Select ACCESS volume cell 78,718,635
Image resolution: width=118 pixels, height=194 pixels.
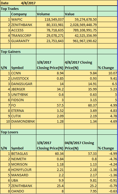pyautogui.click(x=50, y=30)
